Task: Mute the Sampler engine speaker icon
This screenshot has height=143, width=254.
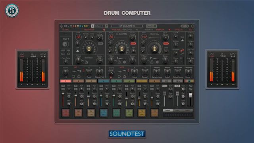Action: pyautogui.click(x=169, y=30)
